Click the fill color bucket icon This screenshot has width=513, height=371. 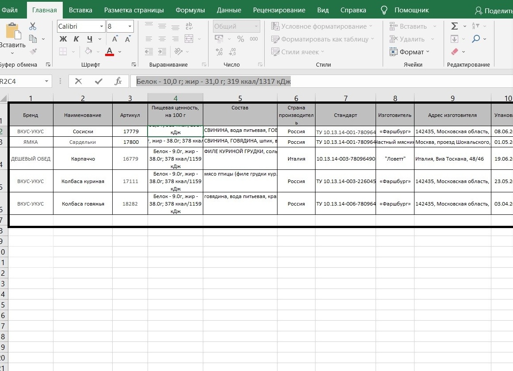point(88,51)
